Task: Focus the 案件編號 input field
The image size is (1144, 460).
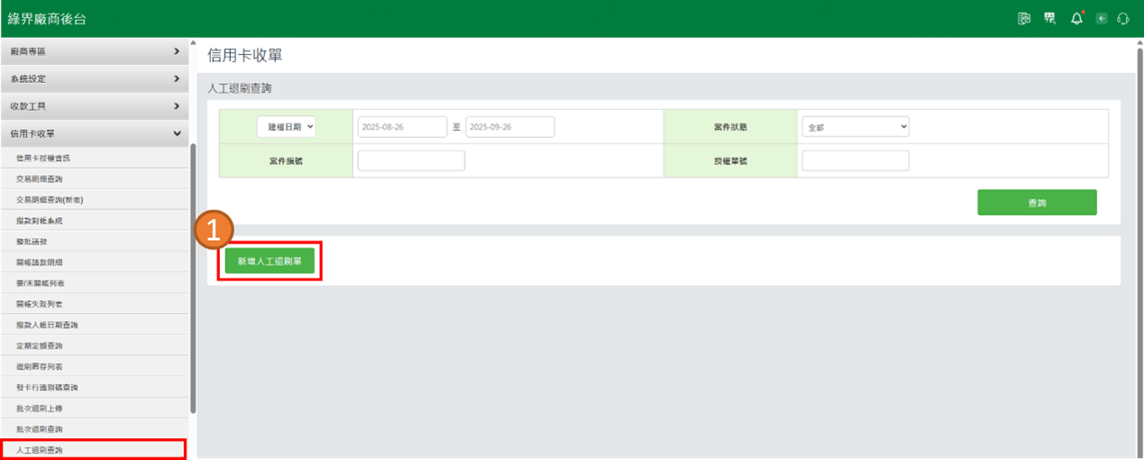Action: (411, 161)
